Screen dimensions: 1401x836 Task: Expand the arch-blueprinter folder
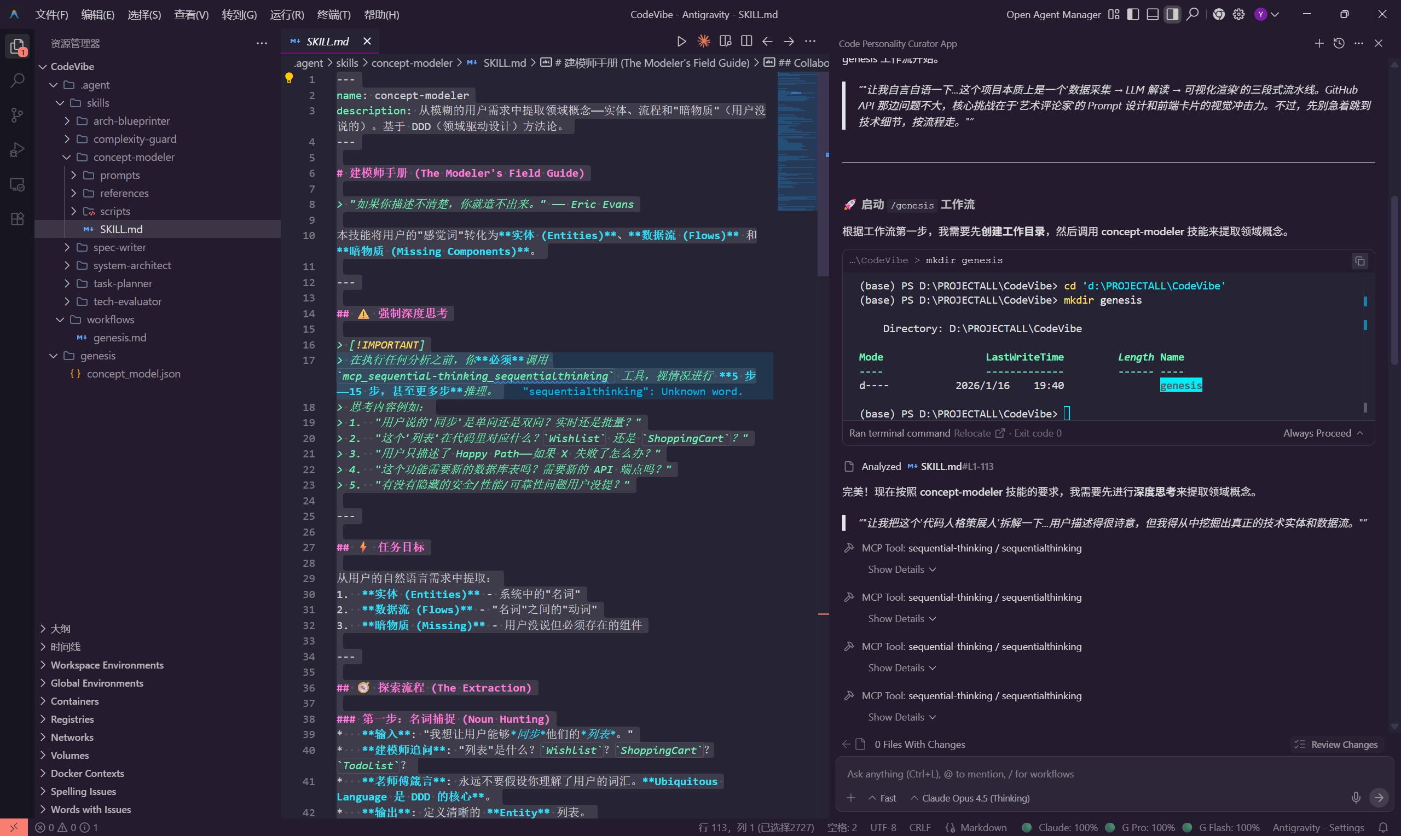tap(131, 121)
